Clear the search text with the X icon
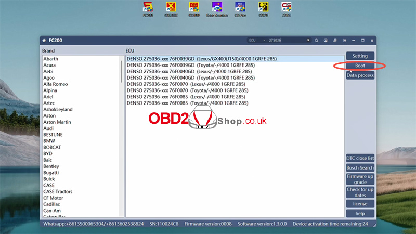The width and height of the screenshot is (416, 234). coord(308,40)
